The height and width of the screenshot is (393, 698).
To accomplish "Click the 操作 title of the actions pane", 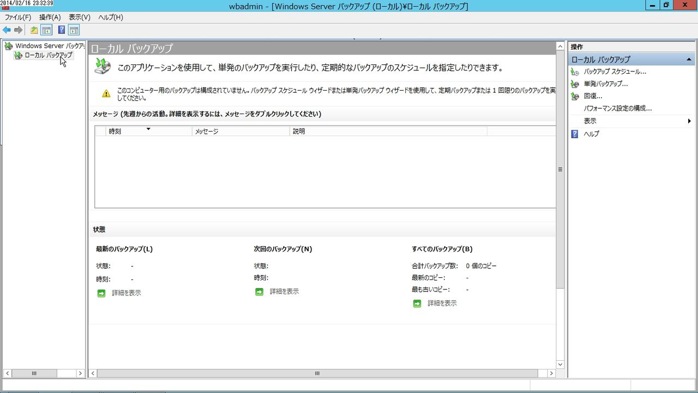I will pyautogui.click(x=577, y=47).
